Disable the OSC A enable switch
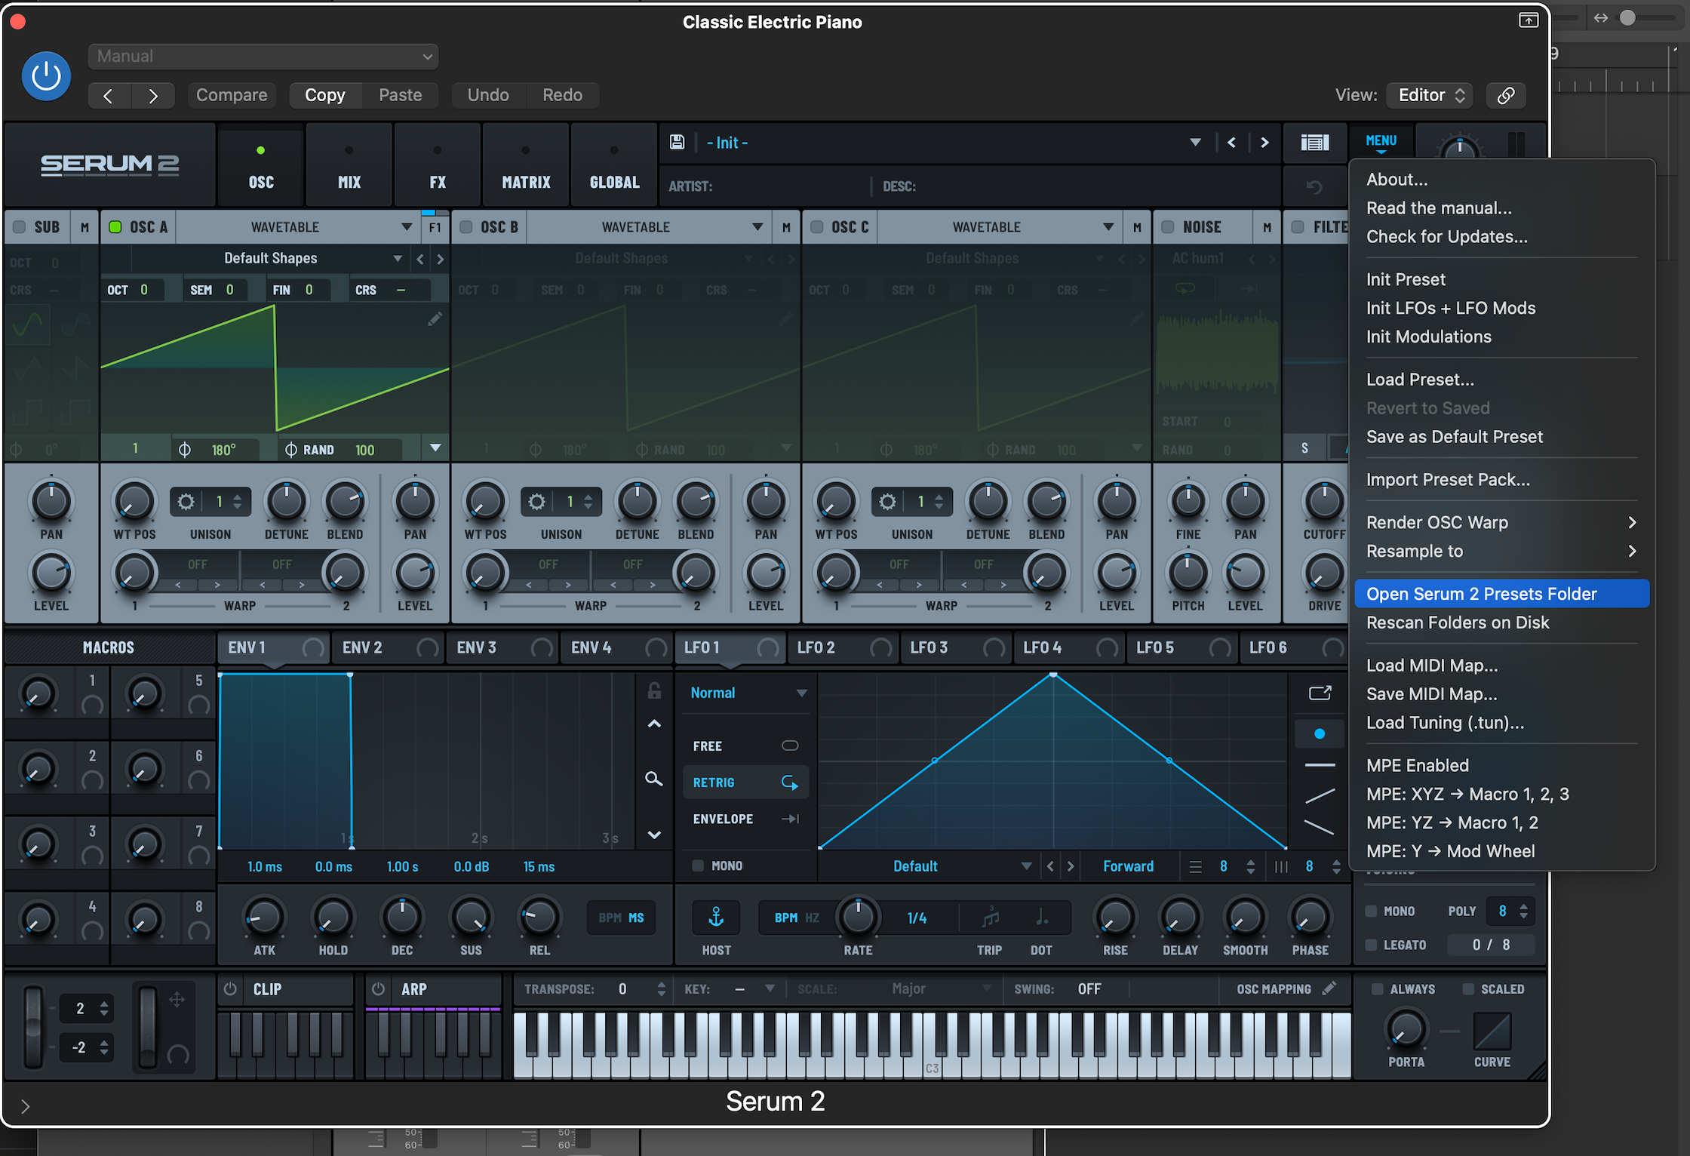Image resolution: width=1690 pixels, height=1156 pixels. pyautogui.click(x=115, y=227)
